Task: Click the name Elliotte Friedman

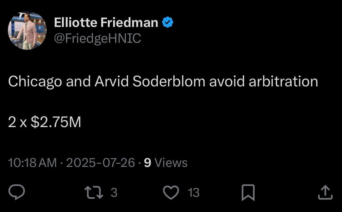Action: click(107, 22)
